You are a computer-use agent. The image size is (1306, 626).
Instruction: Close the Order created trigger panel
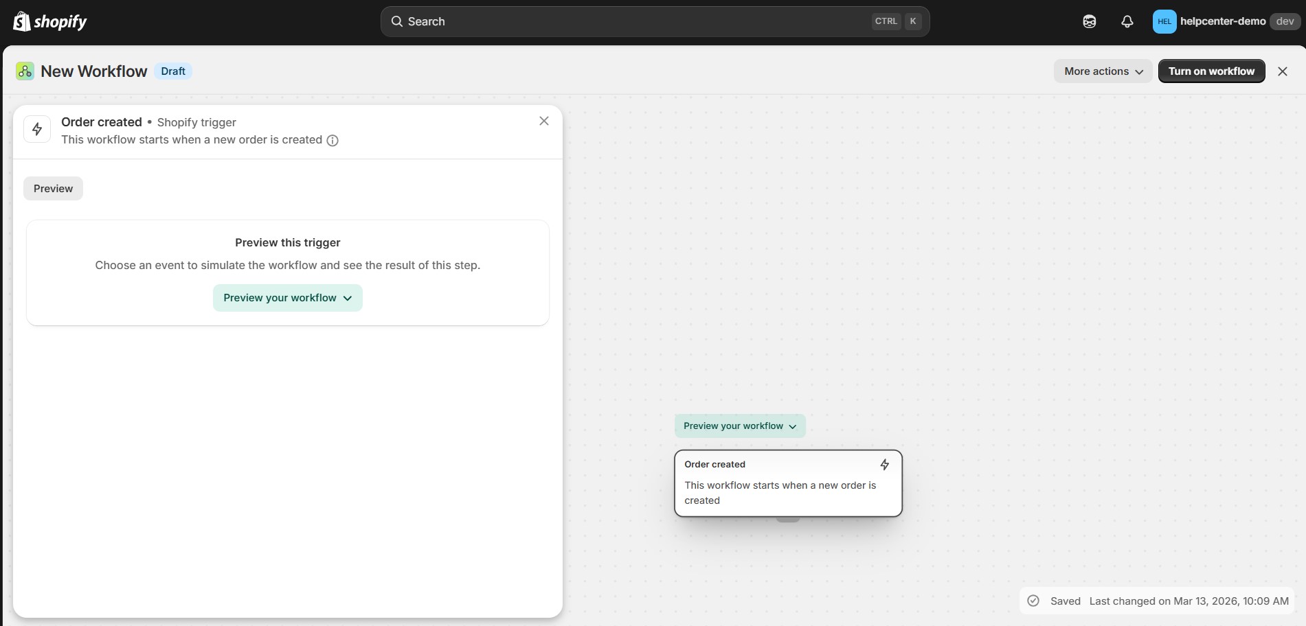[x=543, y=121]
